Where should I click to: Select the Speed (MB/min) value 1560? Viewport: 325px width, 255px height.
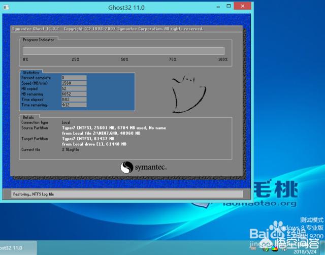[74, 83]
